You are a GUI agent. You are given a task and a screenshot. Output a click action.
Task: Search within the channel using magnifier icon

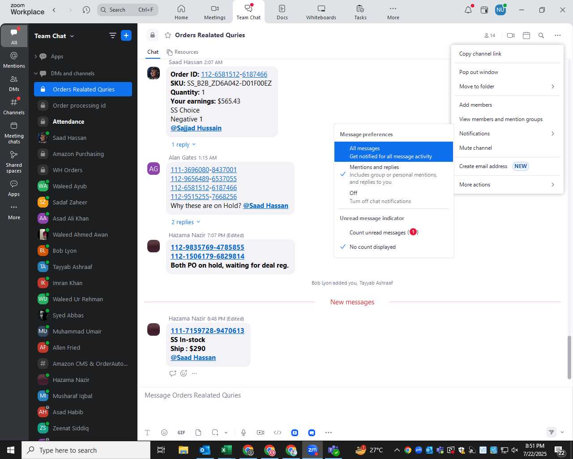(x=541, y=35)
